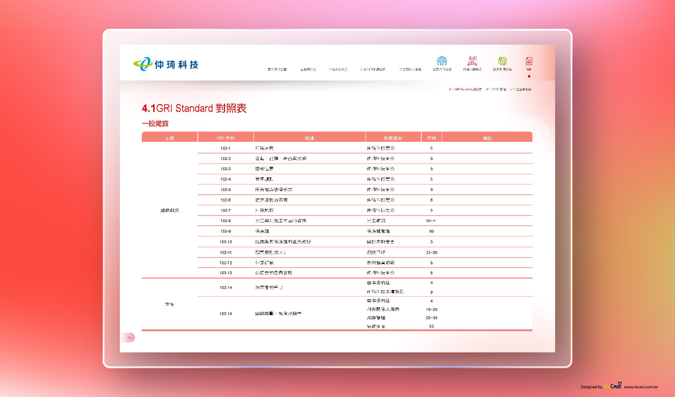
Task: Click the 102-13 code cell
Action: [226, 273]
